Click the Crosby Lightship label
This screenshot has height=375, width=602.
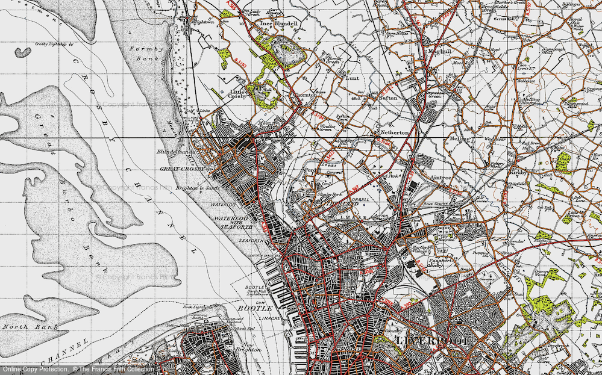52,45
